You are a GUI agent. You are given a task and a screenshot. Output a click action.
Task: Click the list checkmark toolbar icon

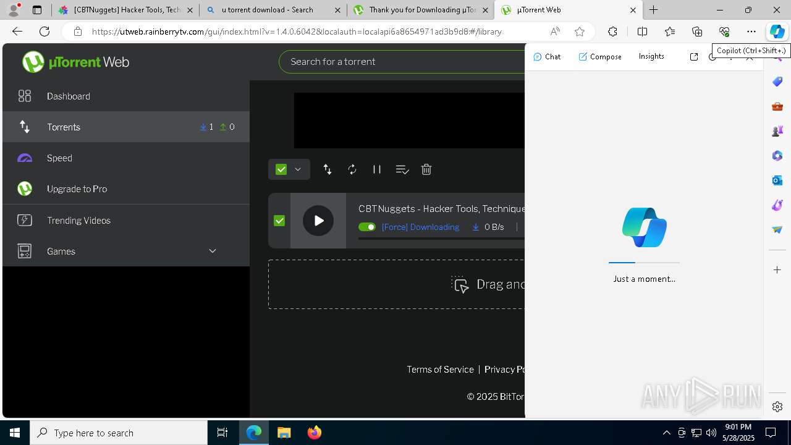click(x=402, y=169)
